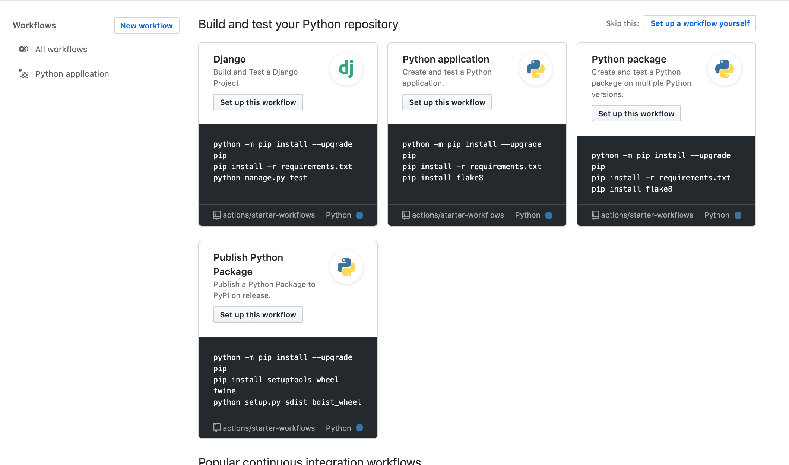Click the repo icon in Django card footer
The width and height of the screenshot is (789, 465).
click(216, 215)
